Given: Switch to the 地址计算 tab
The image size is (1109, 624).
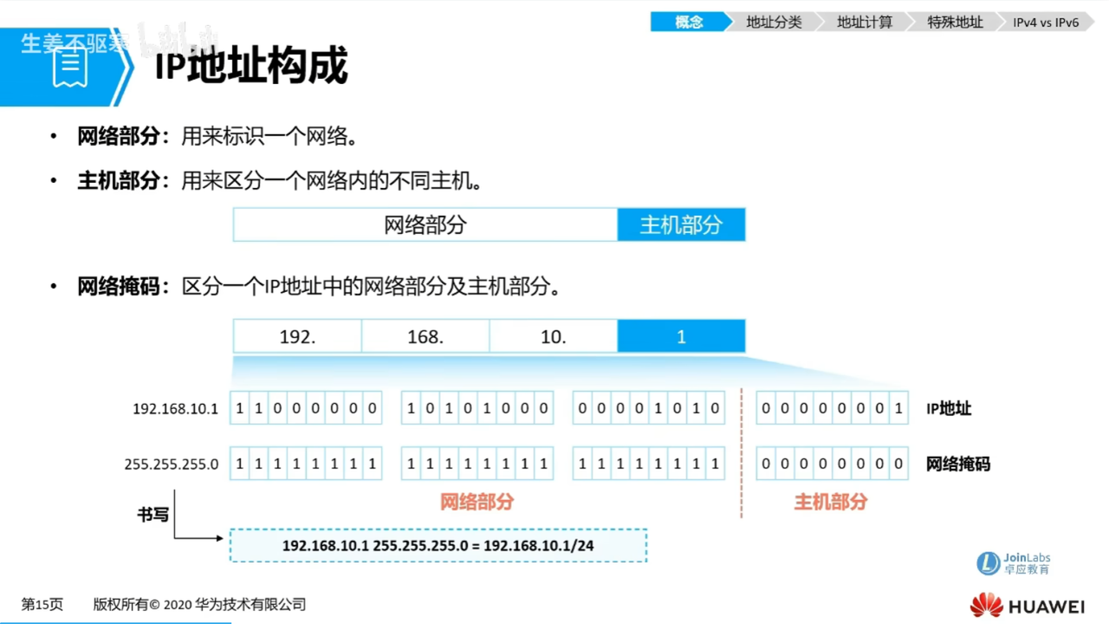Looking at the screenshot, I should pyautogui.click(x=864, y=23).
